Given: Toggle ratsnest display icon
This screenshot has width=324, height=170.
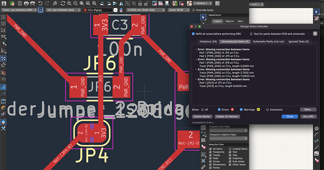Looking at the screenshot, I should [x=3, y=59].
